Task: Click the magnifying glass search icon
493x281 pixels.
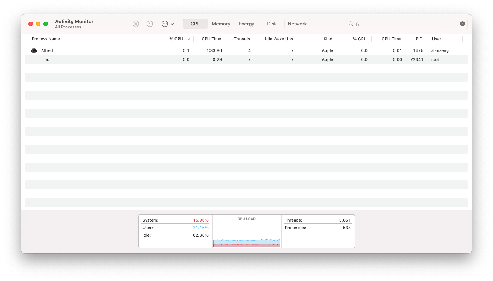Action: click(x=351, y=24)
